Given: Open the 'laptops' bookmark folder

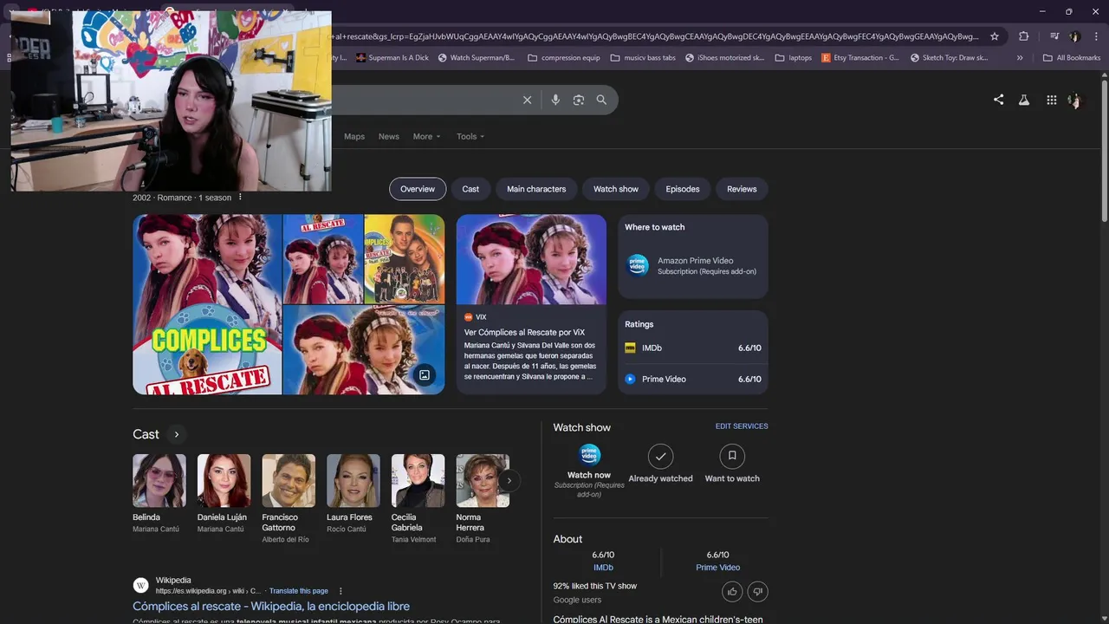Looking at the screenshot, I should (794, 58).
